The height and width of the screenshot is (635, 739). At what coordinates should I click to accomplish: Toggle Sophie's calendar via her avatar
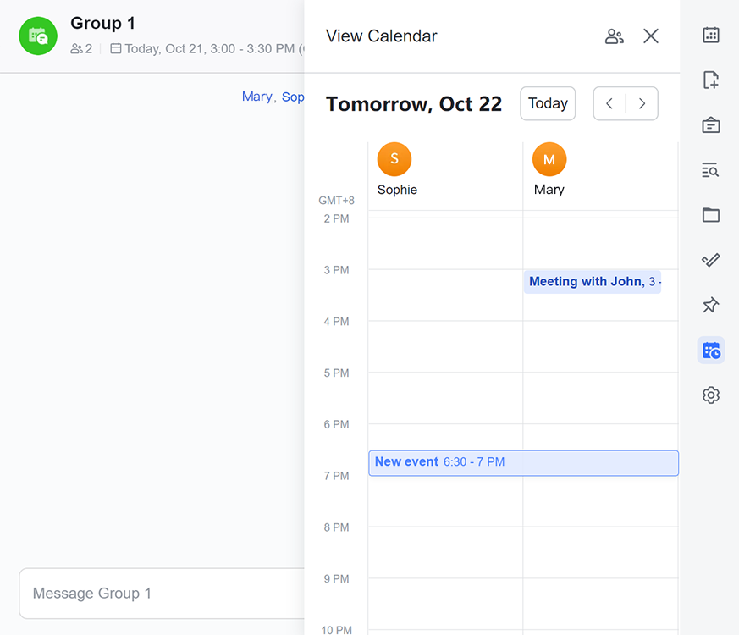(x=394, y=158)
